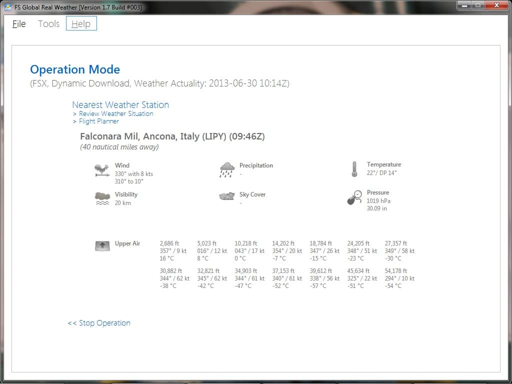Image resolution: width=512 pixels, height=384 pixels.
Task: Open the Tools menu
Action: coord(48,23)
